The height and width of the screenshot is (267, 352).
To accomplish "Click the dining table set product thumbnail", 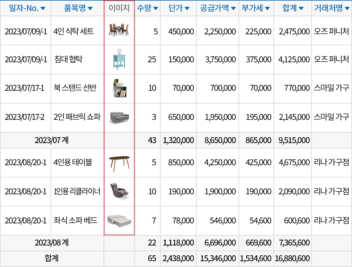I will point(119,29).
